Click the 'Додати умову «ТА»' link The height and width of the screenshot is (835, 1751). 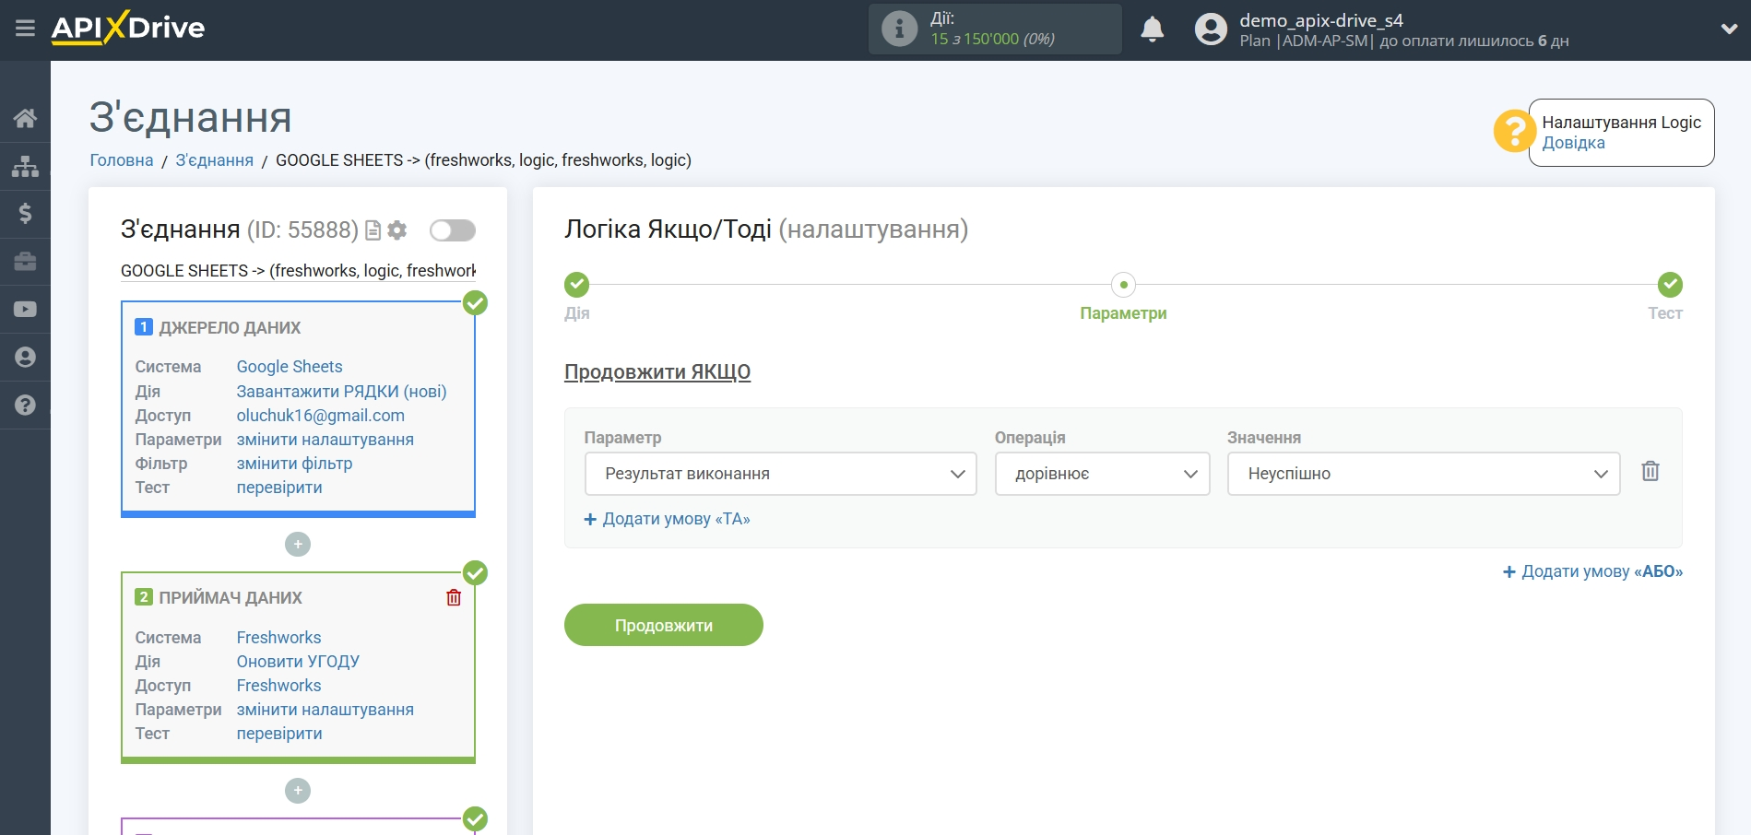pos(668,519)
